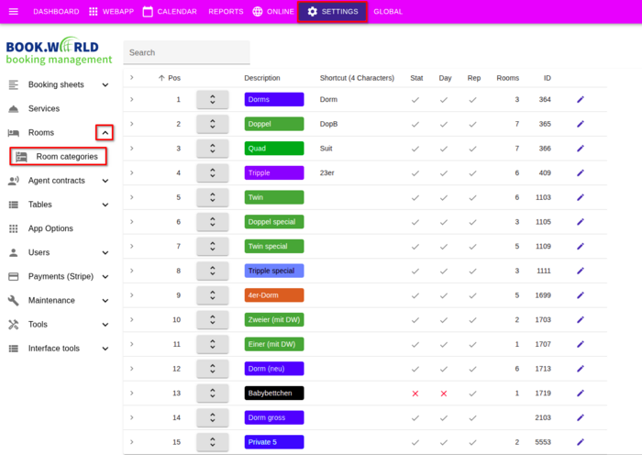The image size is (642, 455).
Task: Edit the Private 5 category with pencil
Action: coord(580,442)
